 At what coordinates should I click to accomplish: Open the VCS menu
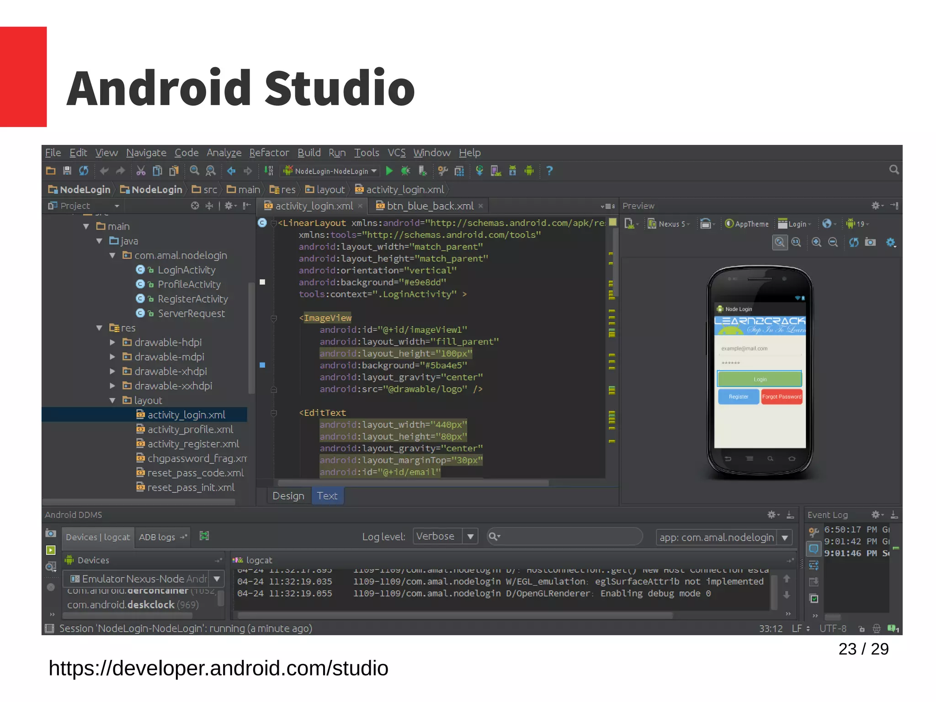click(396, 153)
